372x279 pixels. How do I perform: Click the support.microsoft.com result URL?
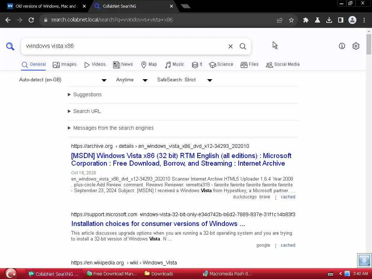183,214
